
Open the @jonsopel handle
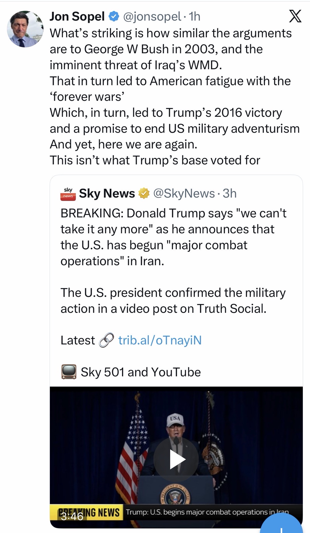point(152,17)
